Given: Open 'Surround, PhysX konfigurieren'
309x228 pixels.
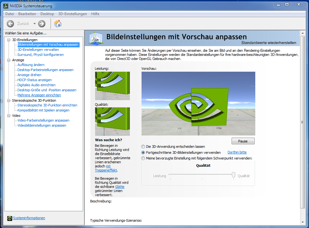Looking at the screenshot, I should click(40, 55).
